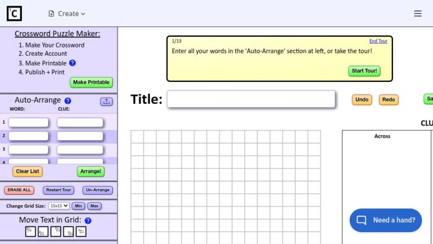Click '4. Publish + Print' step text

click(41, 72)
